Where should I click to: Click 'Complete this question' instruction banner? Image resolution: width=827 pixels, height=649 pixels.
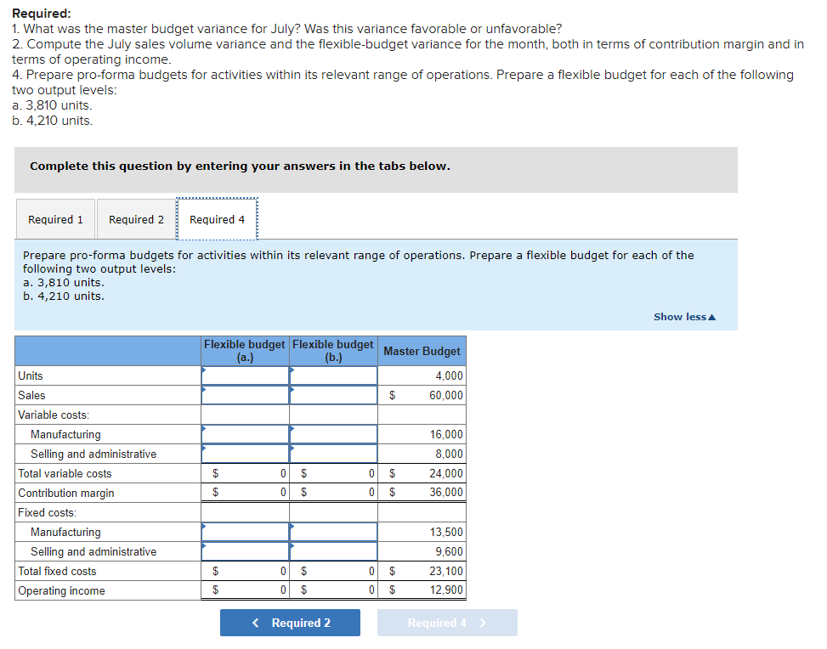click(x=376, y=170)
